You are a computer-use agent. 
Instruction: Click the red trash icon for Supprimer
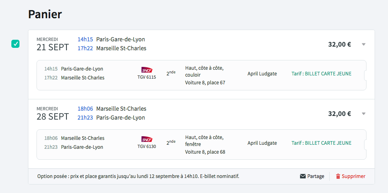338,176
